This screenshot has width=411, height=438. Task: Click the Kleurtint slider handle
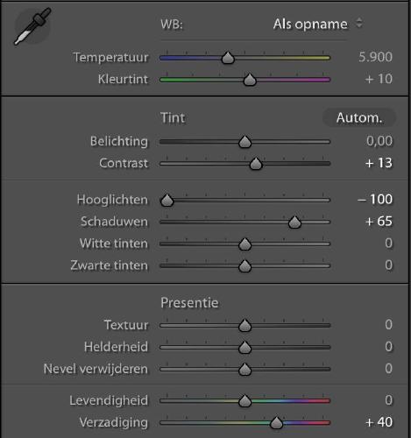250,80
